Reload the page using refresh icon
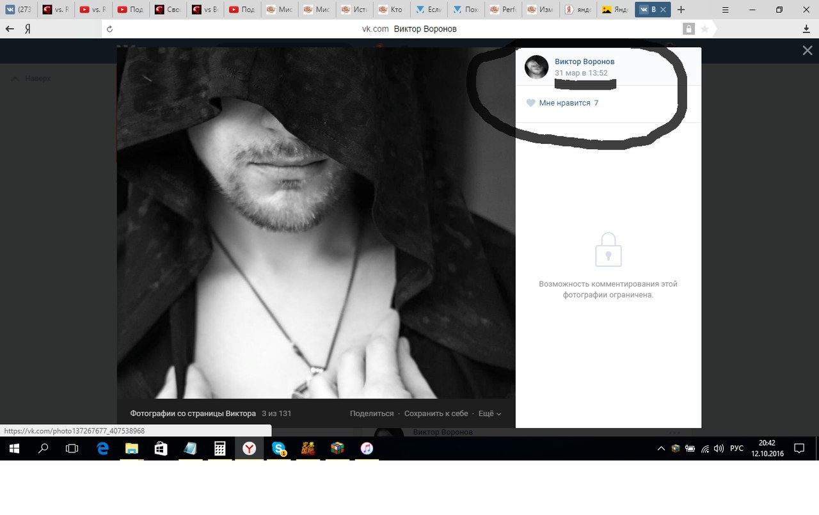Viewport: 819px width, 515px height. [x=110, y=29]
